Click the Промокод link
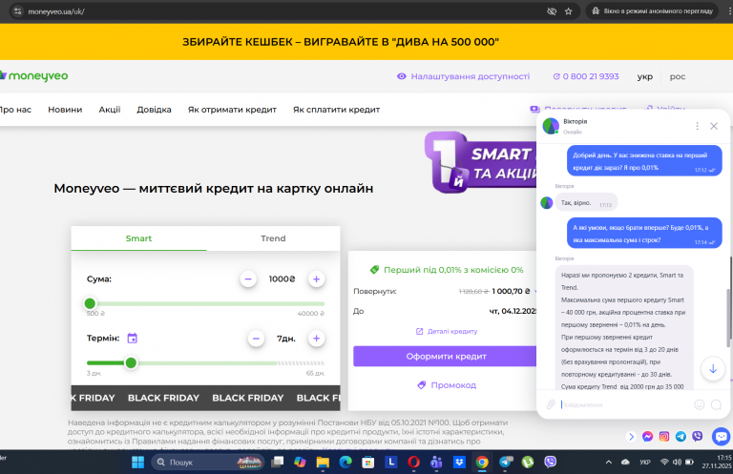The height and width of the screenshot is (474, 733). pos(447,385)
